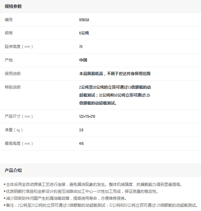The width and height of the screenshot is (201, 211).
Task: Click the 产地 row label
Action: [9, 60]
